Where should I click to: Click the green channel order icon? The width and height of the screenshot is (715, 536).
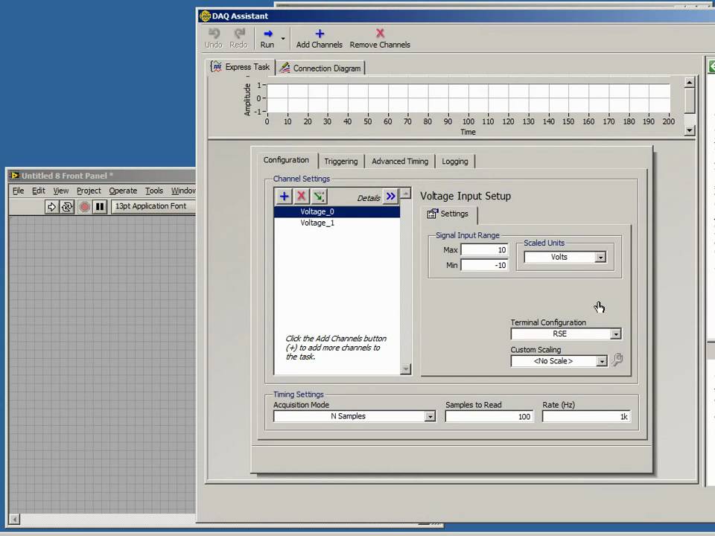(x=318, y=197)
